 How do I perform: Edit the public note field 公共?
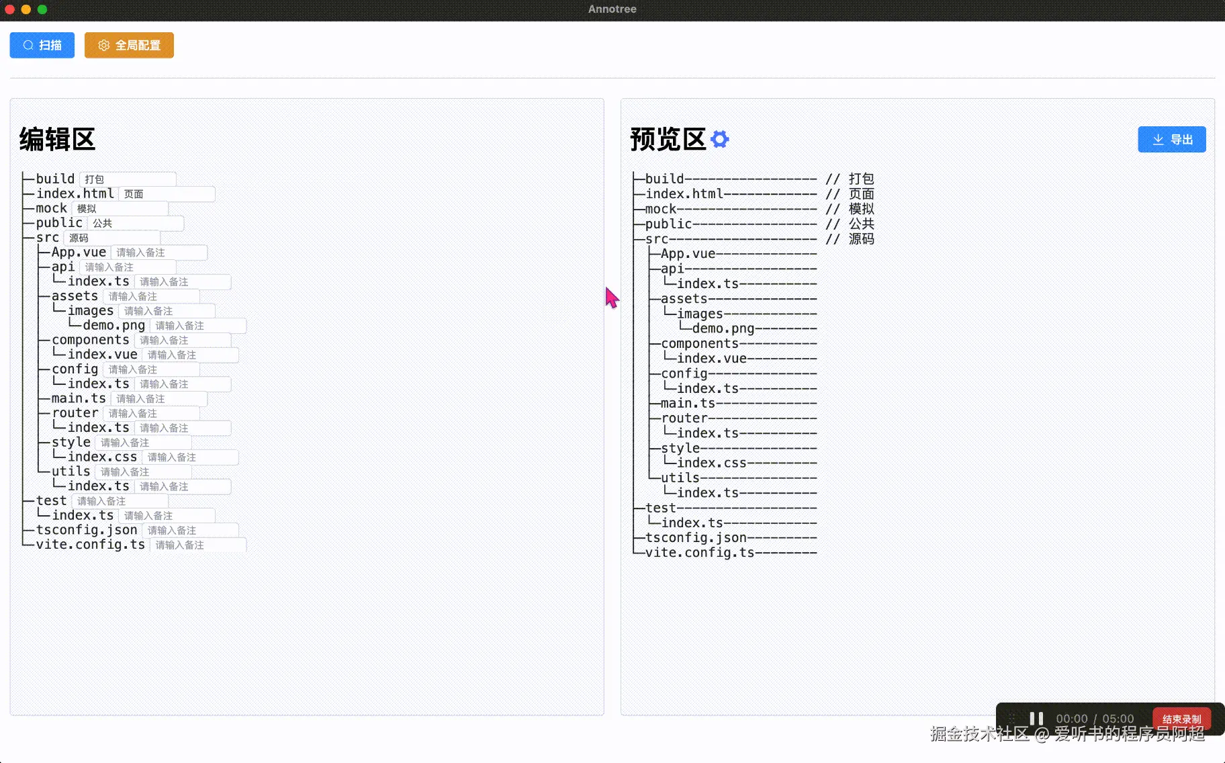(135, 223)
